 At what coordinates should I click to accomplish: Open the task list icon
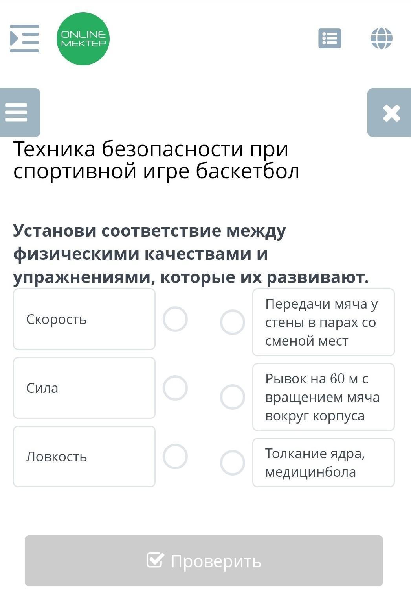click(330, 39)
